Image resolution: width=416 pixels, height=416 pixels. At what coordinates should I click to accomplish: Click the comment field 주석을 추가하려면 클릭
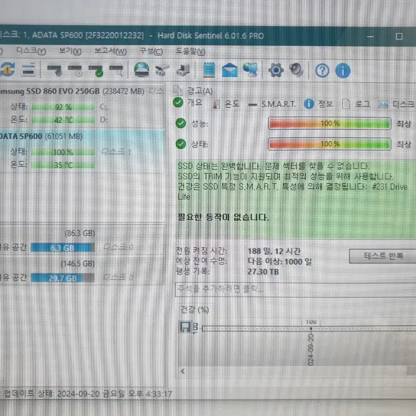point(295,289)
